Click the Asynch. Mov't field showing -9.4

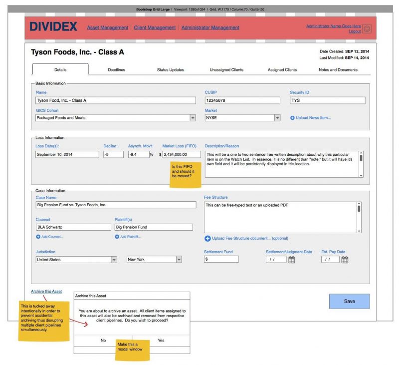139,154
